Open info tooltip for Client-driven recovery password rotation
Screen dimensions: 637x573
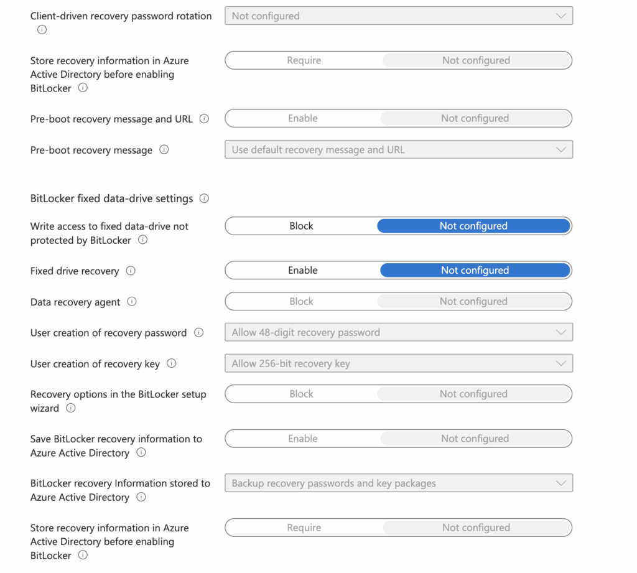41,29
